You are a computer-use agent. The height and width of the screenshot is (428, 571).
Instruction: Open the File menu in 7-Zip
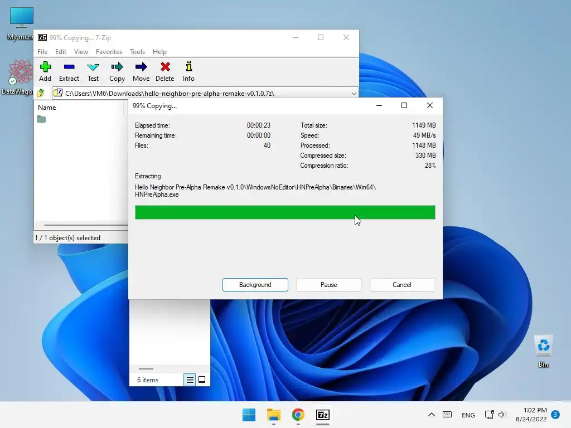click(x=42, y=52)
